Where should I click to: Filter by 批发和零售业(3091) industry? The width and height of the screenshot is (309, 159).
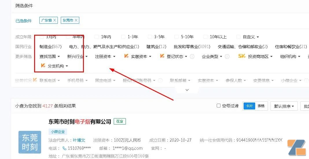pyautogui.click(x=192, y=47)
